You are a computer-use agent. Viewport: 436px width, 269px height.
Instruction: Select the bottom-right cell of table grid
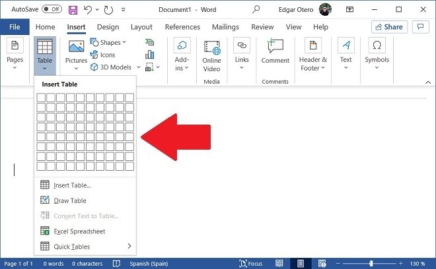129,166
